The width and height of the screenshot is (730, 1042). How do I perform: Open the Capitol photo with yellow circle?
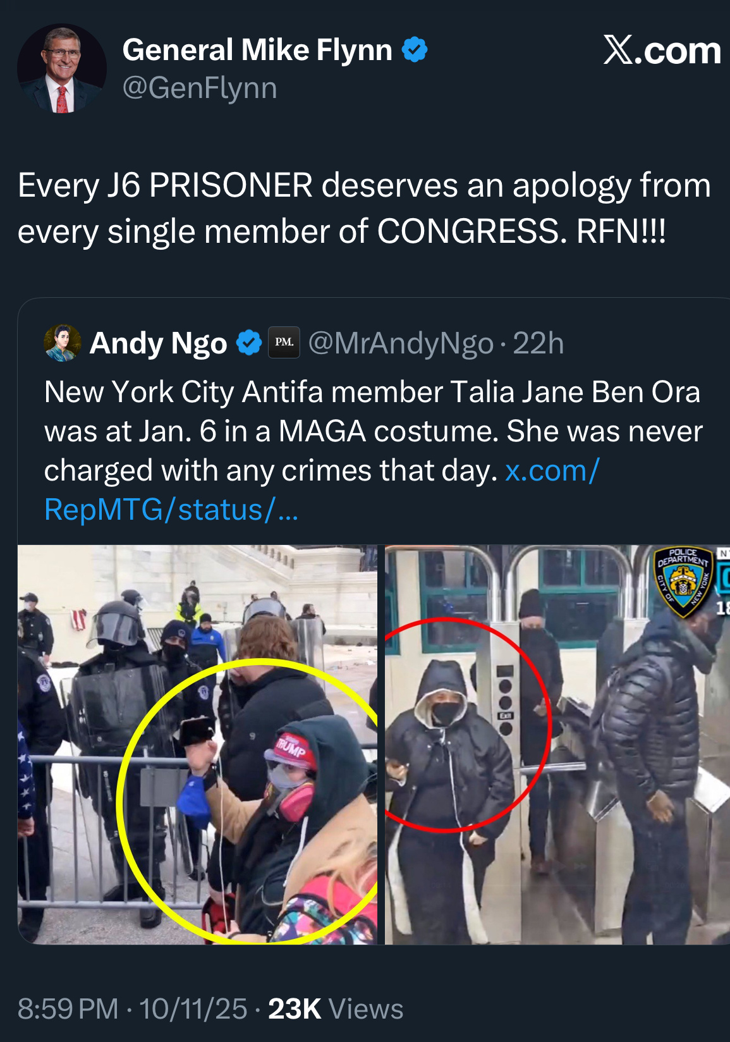coord(197,744)
